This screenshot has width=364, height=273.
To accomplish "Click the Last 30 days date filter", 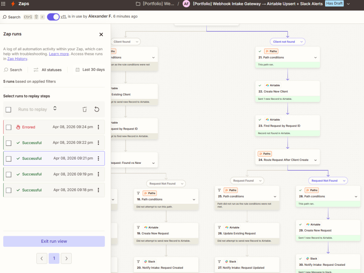I will (90, 70).
